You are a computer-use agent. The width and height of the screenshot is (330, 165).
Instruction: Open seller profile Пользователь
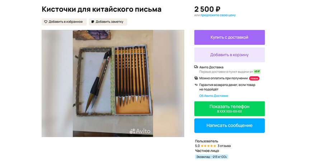coord(207,141)
